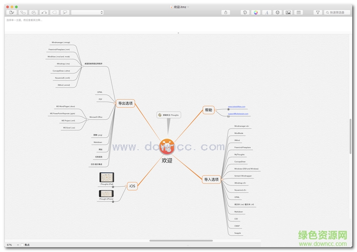This screenshot has width=357, height=252.
Task: Click the hyperlink globe icon in toolbar
Action: click(x=245, y=12)
